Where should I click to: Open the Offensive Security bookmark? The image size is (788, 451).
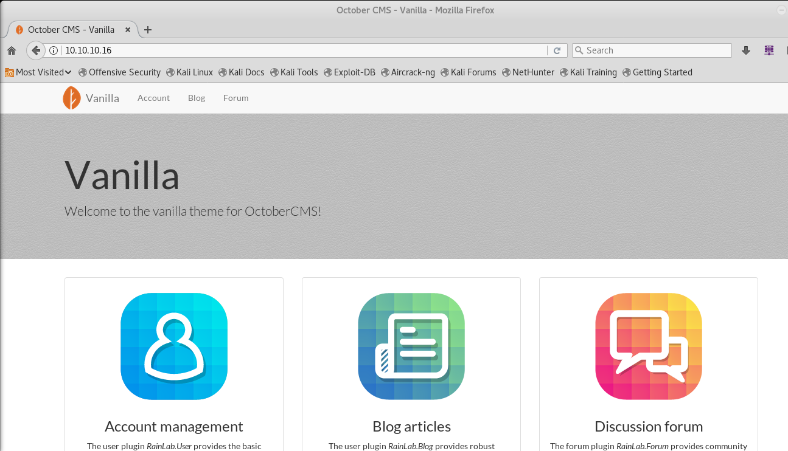119,72
